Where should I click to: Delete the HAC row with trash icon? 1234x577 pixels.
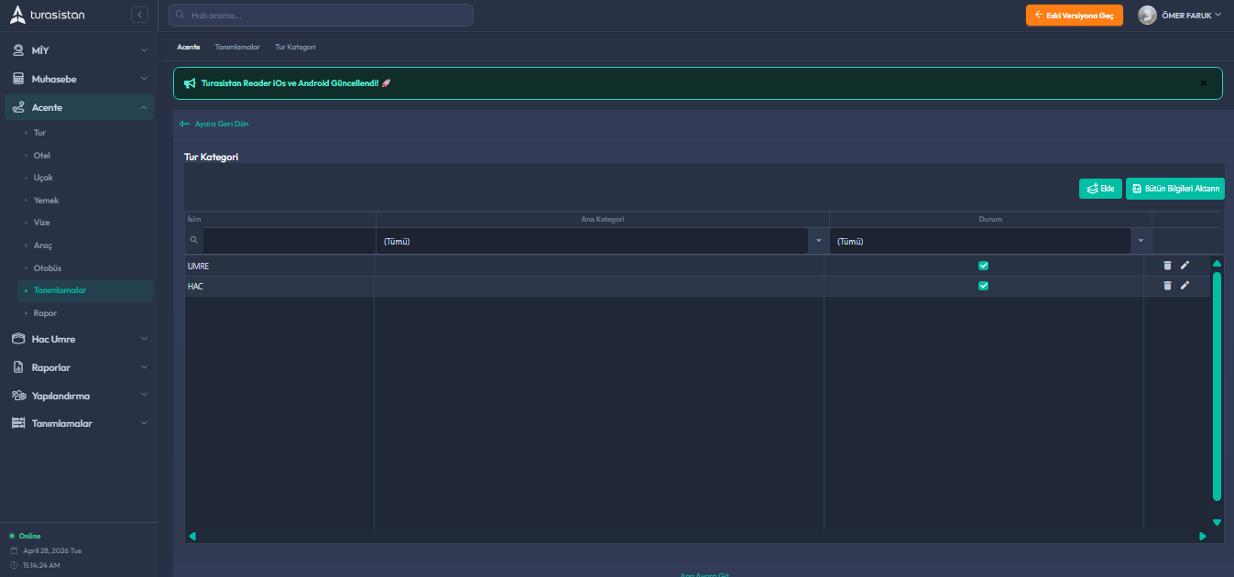[1167, 286]
